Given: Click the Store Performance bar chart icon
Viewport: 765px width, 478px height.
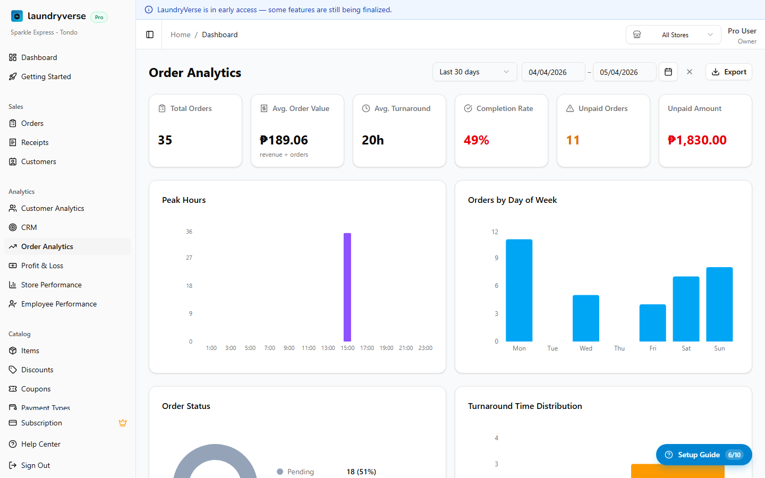Looking at the screenshot, I should coord(13,285).
